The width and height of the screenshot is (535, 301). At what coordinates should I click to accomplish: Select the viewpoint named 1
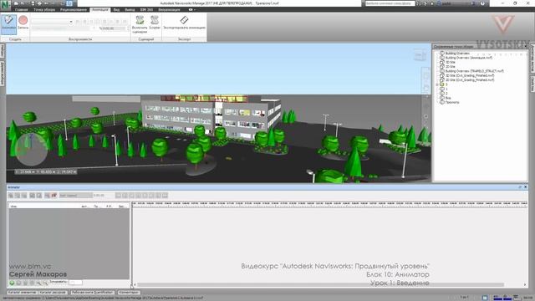tap(446, 89)
